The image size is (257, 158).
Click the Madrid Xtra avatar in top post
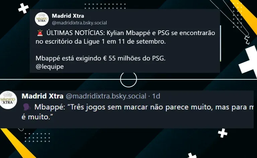42,19
